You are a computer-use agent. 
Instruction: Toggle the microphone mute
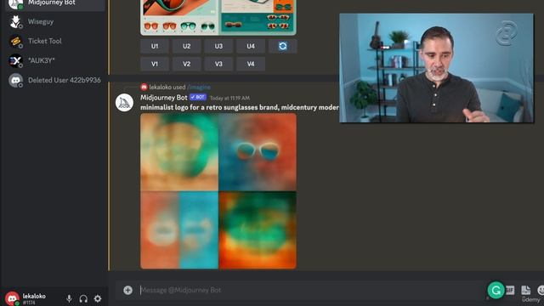pyautogui.click(x=69, y=298)
